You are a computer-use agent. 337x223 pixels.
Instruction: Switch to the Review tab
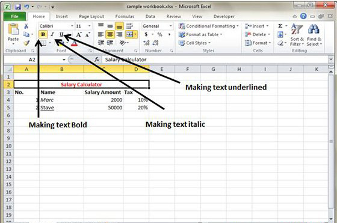coord(174,16)
